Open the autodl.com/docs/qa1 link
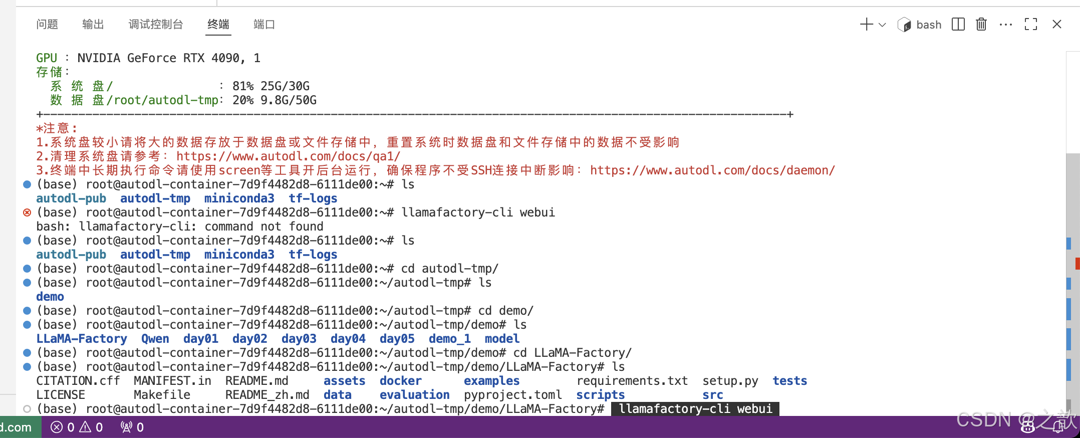 click(288, 156)
